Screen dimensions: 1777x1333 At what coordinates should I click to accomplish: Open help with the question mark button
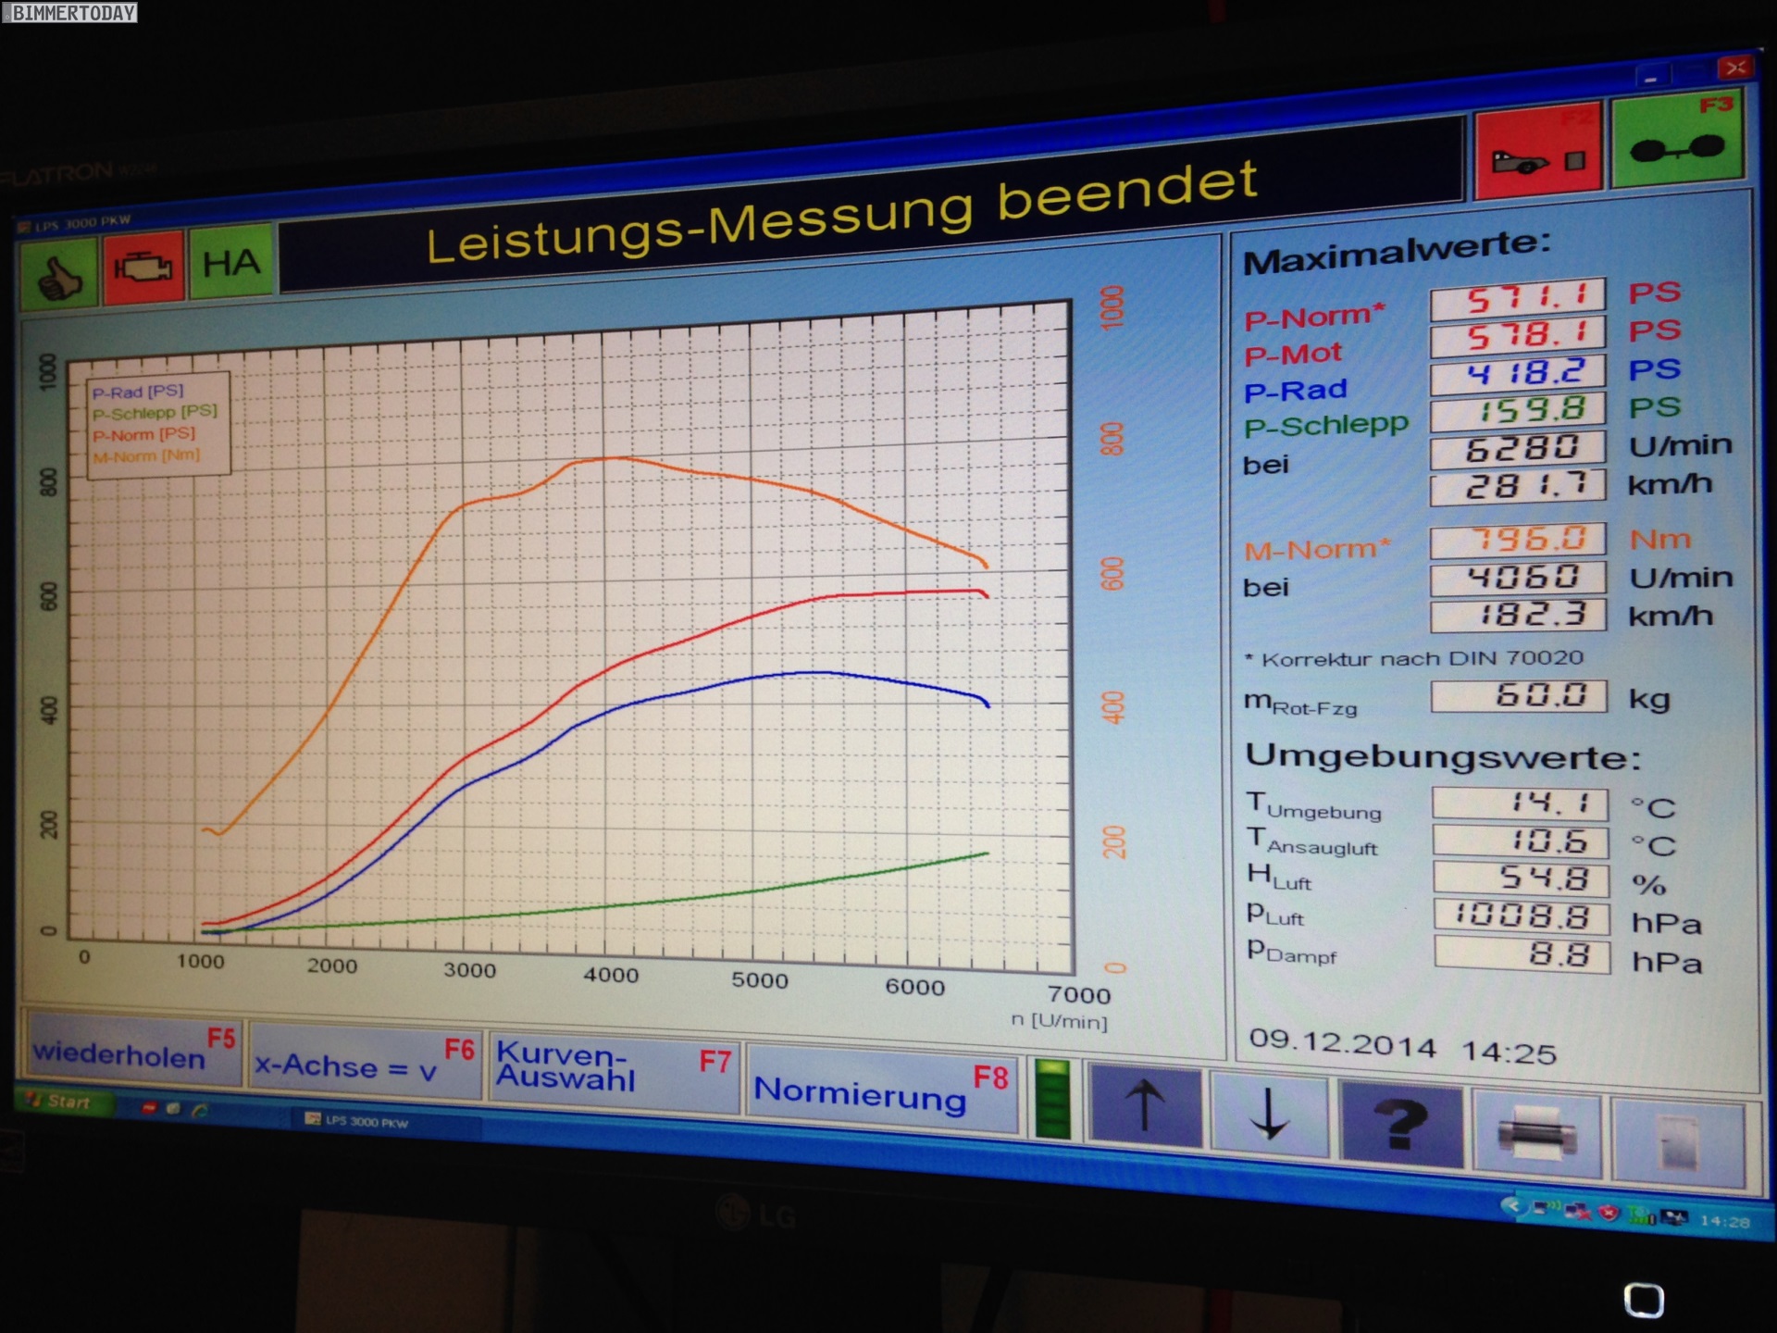tap(1400, 1125)
